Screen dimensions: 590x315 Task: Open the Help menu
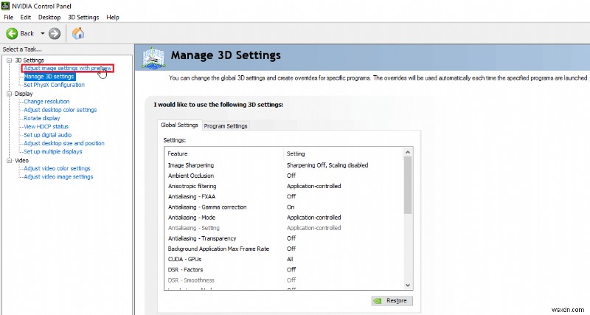[x=113, y=17]
